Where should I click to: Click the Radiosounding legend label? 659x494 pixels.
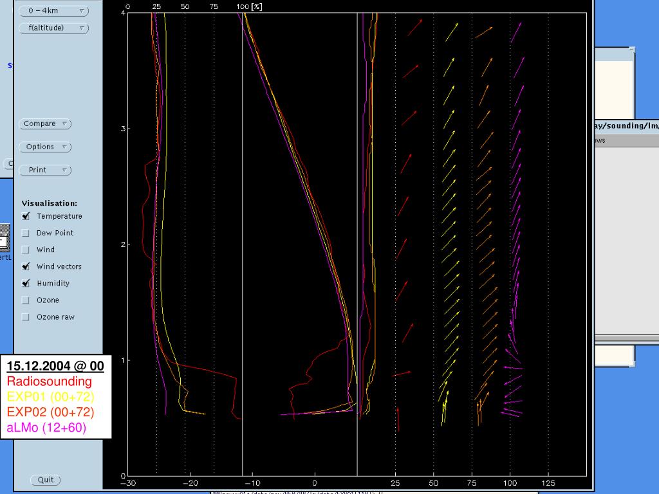(49, 381)
